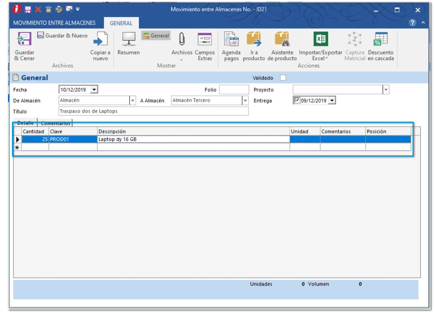Click the General show button

point(156,36)
